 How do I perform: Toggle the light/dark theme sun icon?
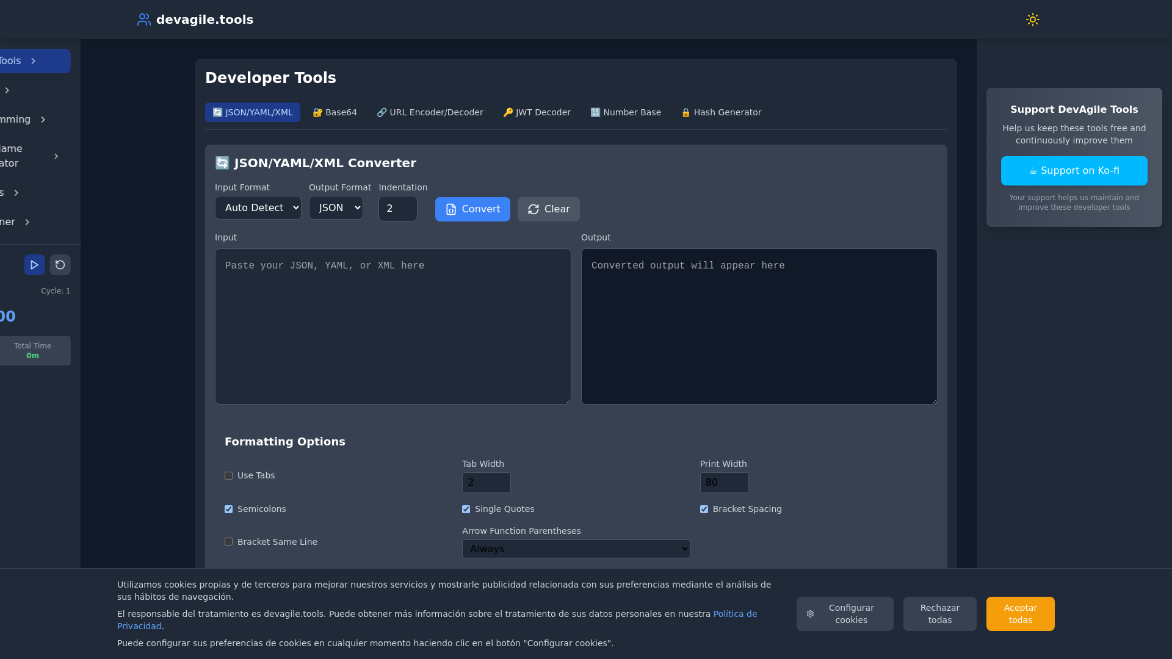coord(1032,20)
